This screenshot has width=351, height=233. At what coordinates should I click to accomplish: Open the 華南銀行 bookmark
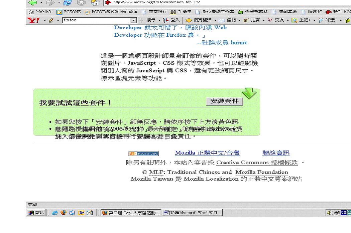[154, 12]
